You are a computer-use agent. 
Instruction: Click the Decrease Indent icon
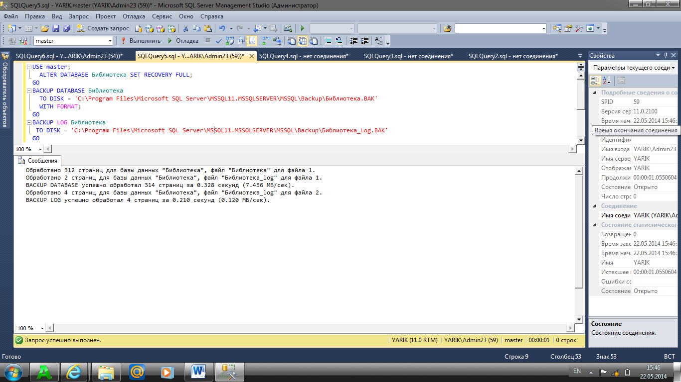point(354,41)
